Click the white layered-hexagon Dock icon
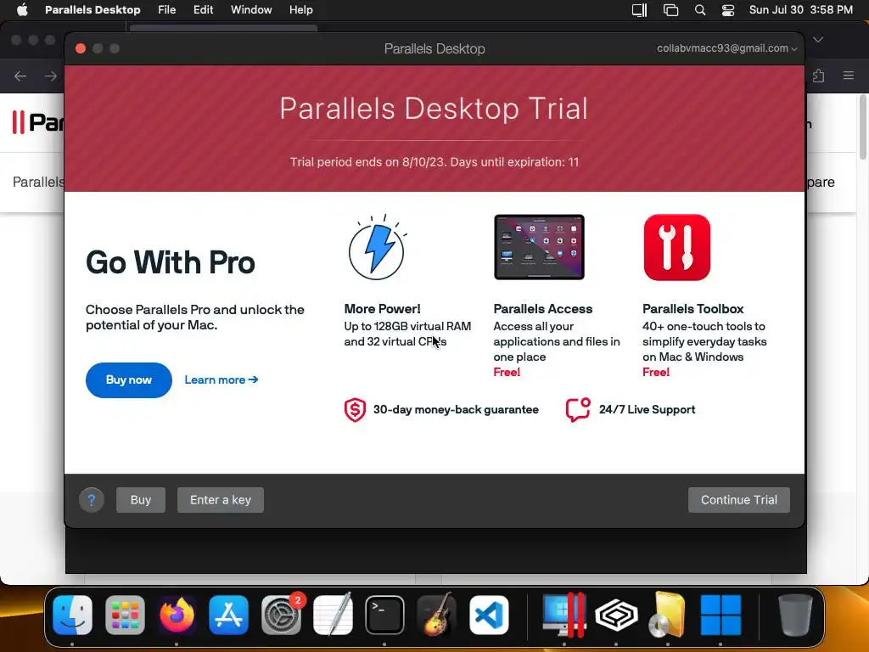869x652 pixels. 616,615
